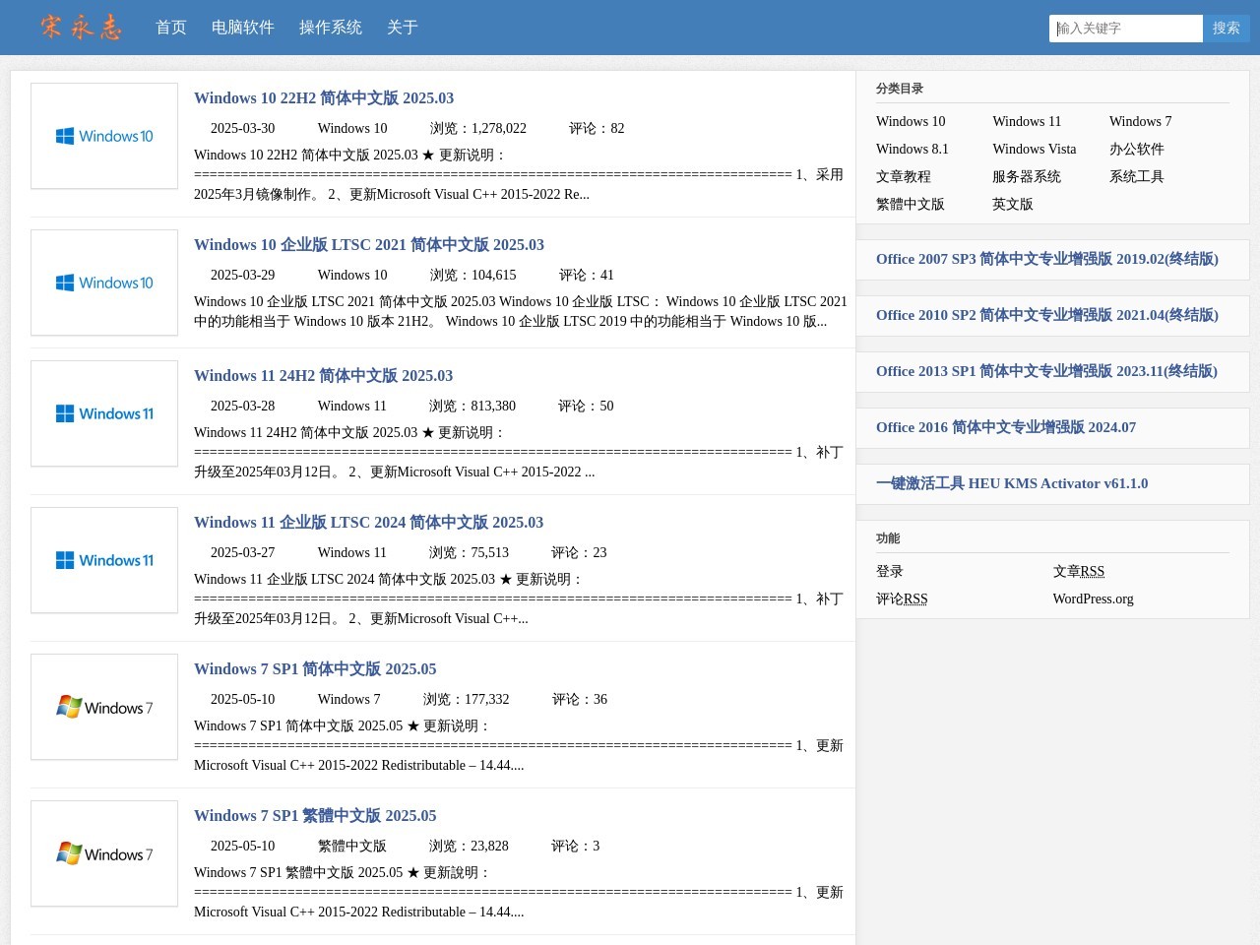Select 英文版 category
The height and width of the screenshot is (945, 1260).
tap(1013, 205)
